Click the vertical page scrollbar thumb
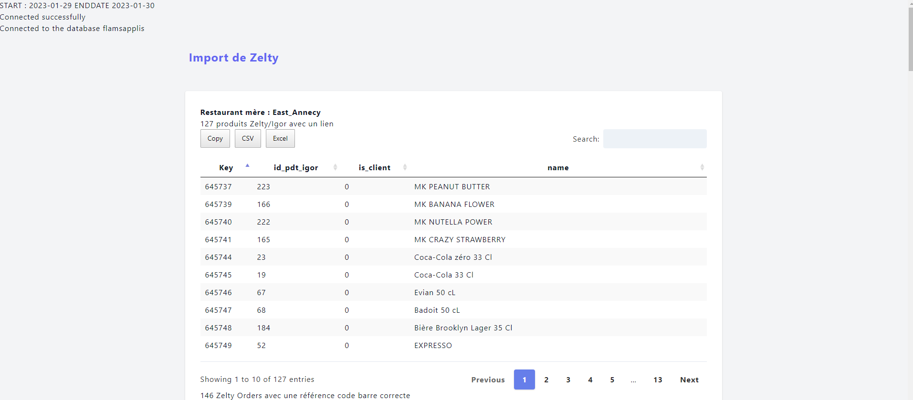 pyautogui.click(x=910, y=39)
